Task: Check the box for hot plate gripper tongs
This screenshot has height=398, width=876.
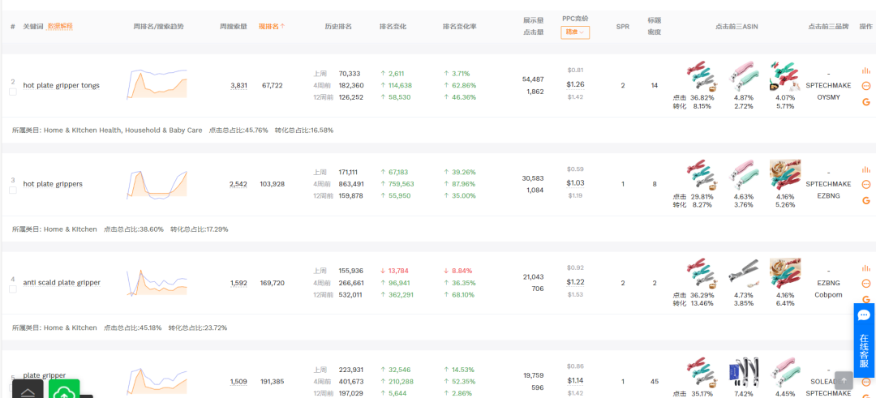Action: (13, 92)
